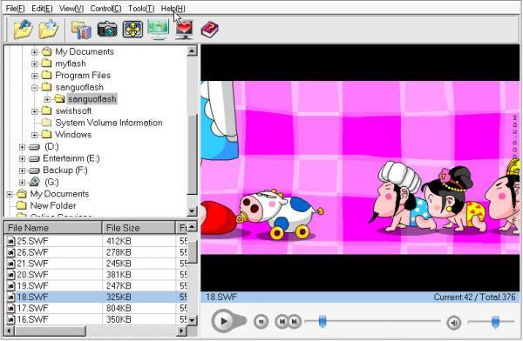523x341 pixels.
Task: Mute the sound with speaker button
Action: click(453, 322)
